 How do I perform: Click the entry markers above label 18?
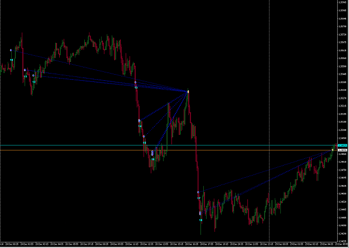point(200,213)
